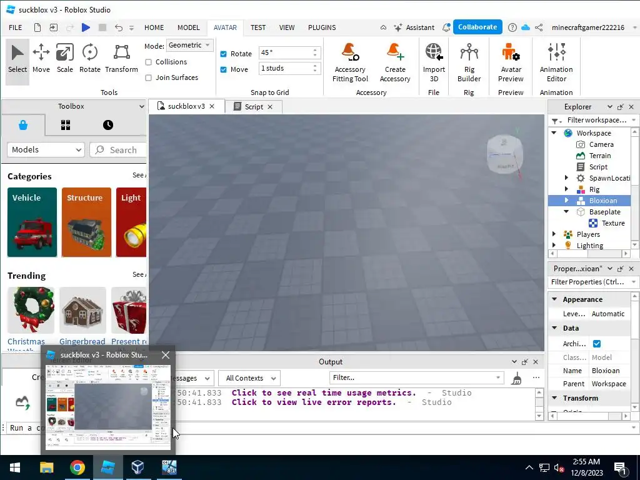
Task: Start playtest with the blue Play icon
Action: [86, 27]
